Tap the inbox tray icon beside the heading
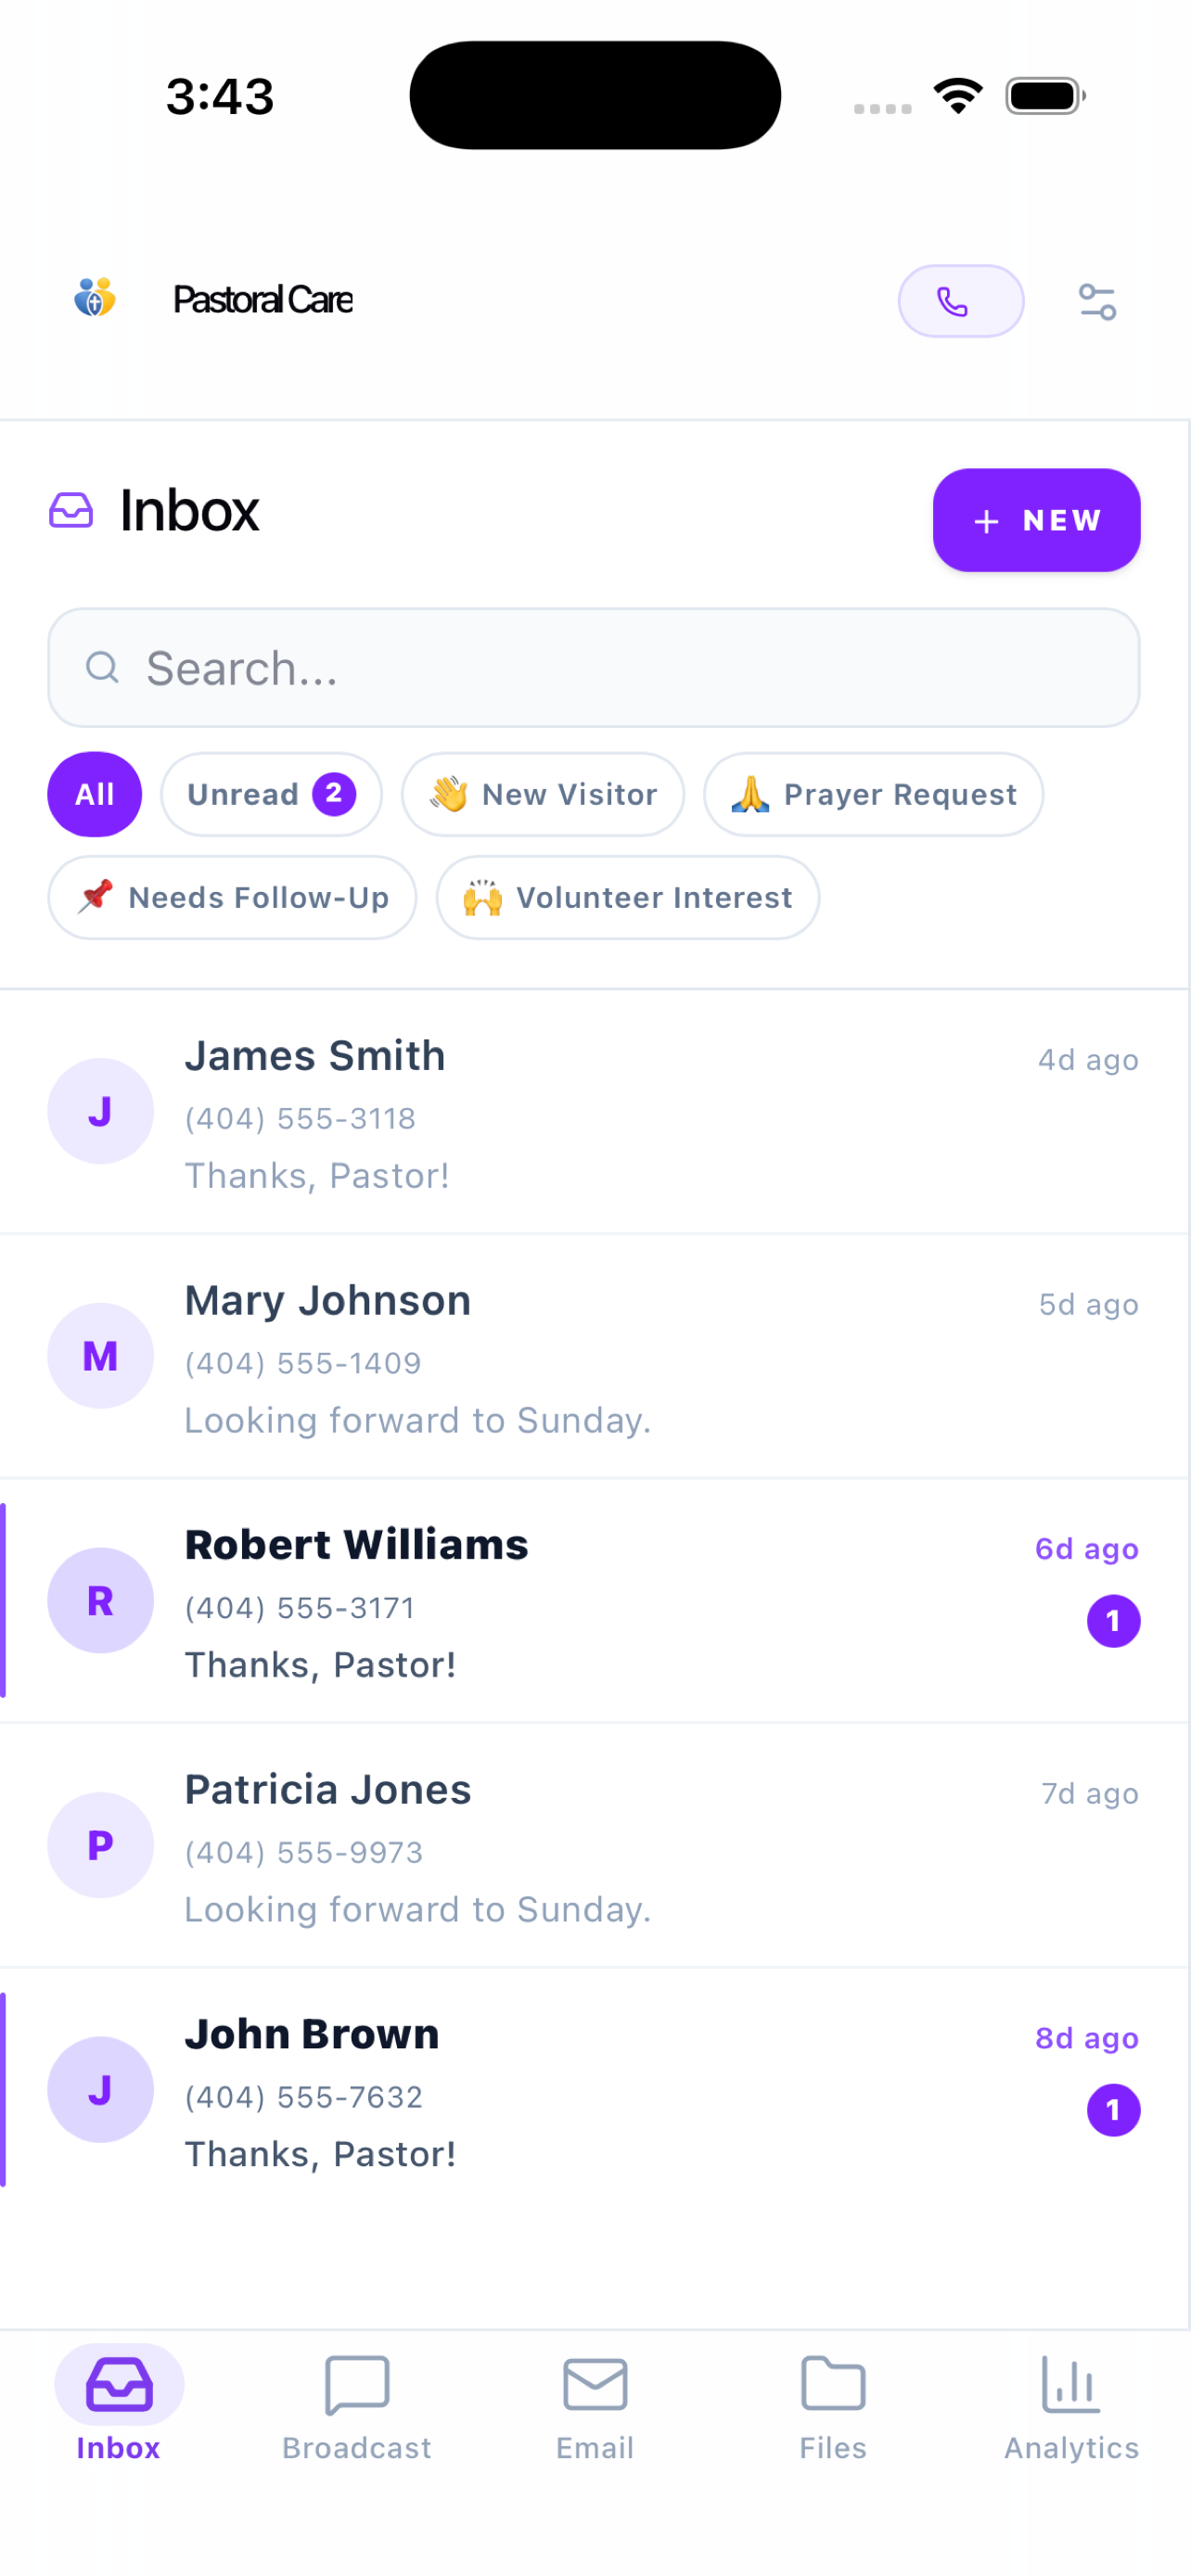The image size is (1191, 2576). pyautogui.click(x=71, y=510)
